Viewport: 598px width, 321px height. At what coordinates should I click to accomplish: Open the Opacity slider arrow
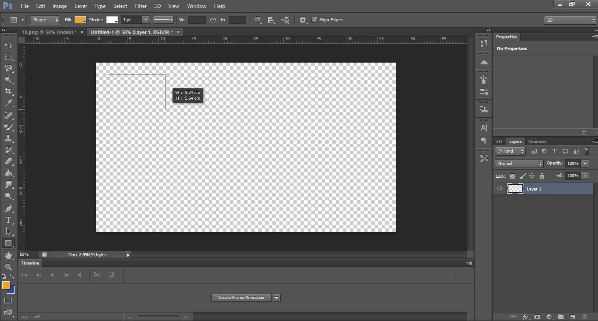(585, 163)
